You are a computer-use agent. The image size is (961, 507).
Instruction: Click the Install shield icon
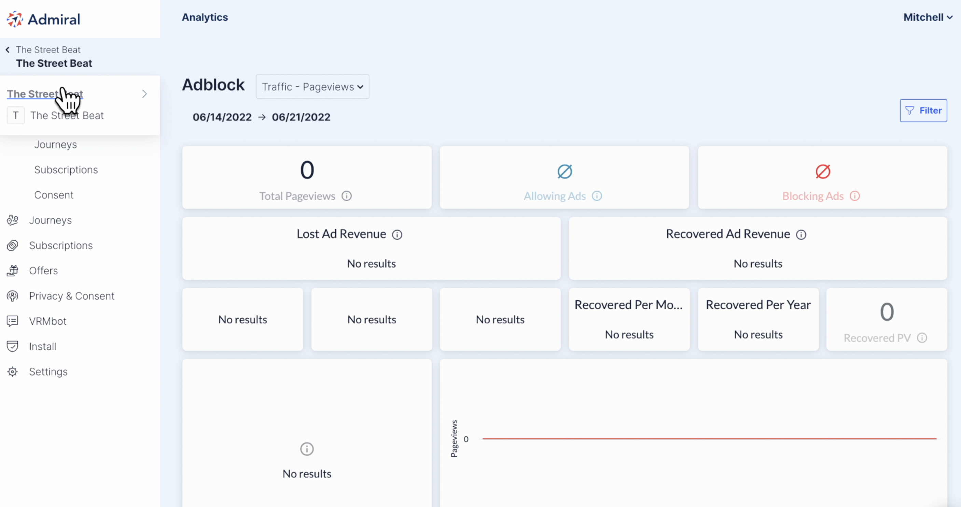tap(12, 346)
